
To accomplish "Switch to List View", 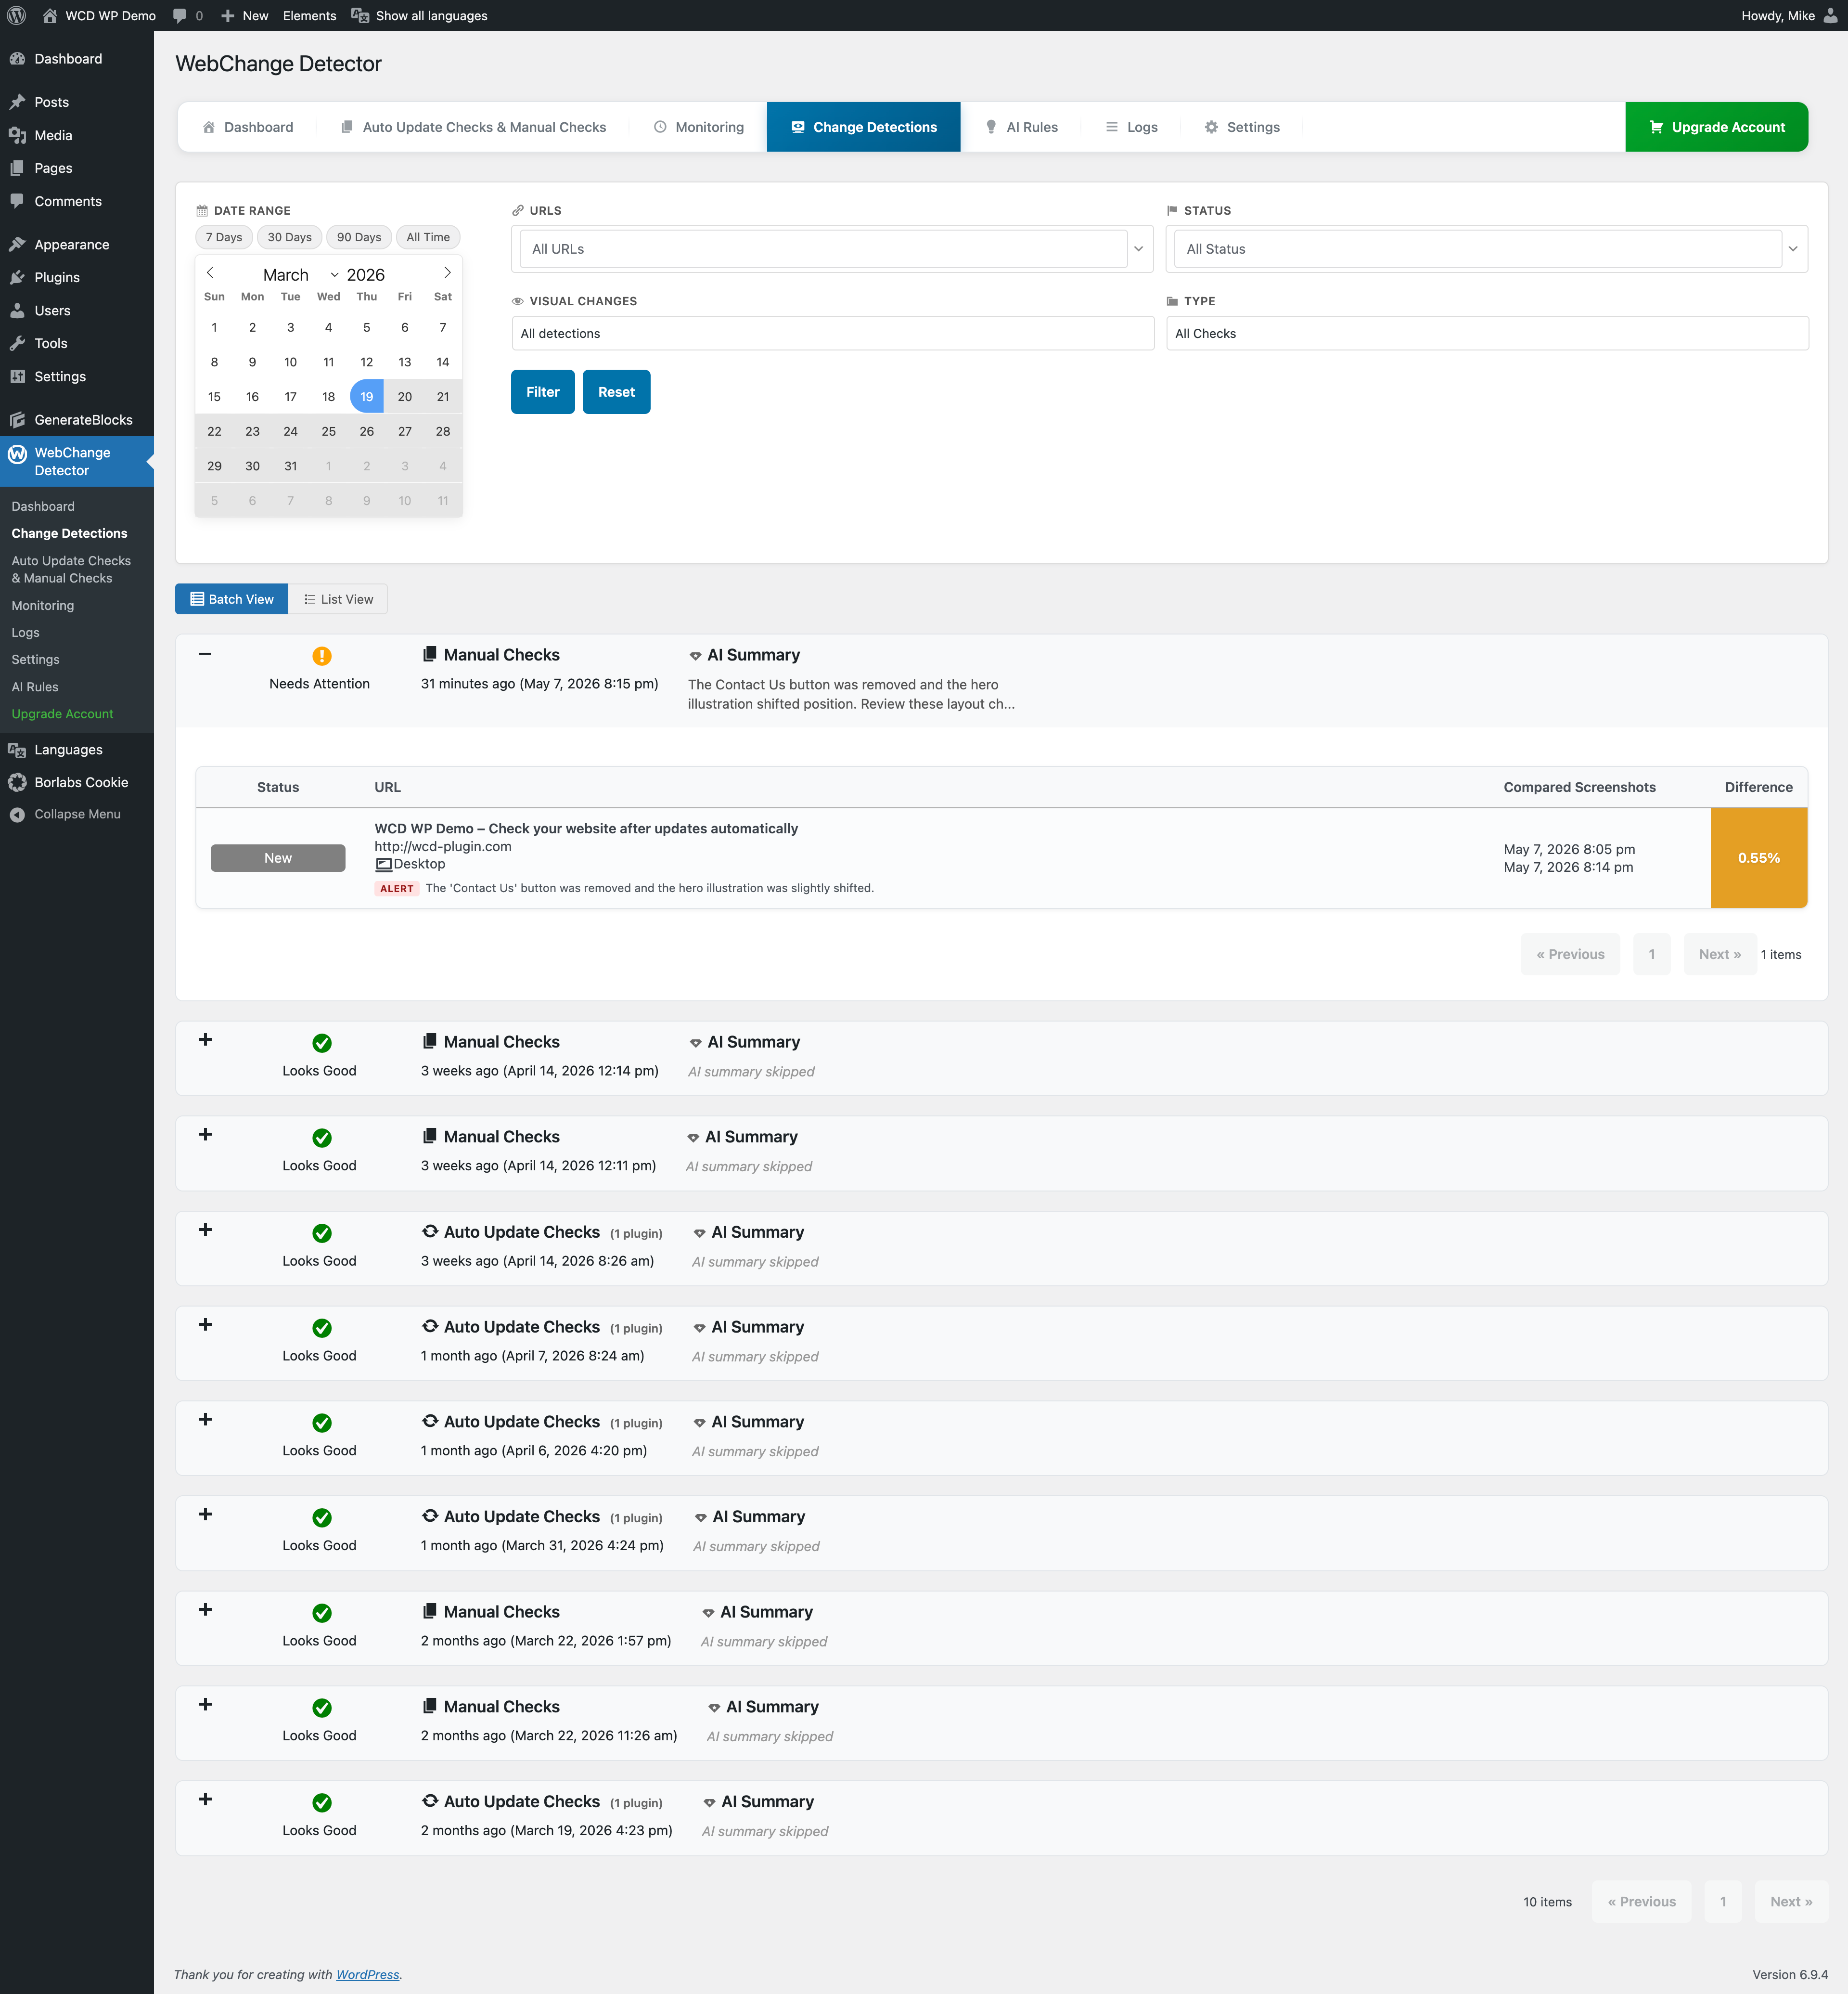I will click(x=338, y=599).
